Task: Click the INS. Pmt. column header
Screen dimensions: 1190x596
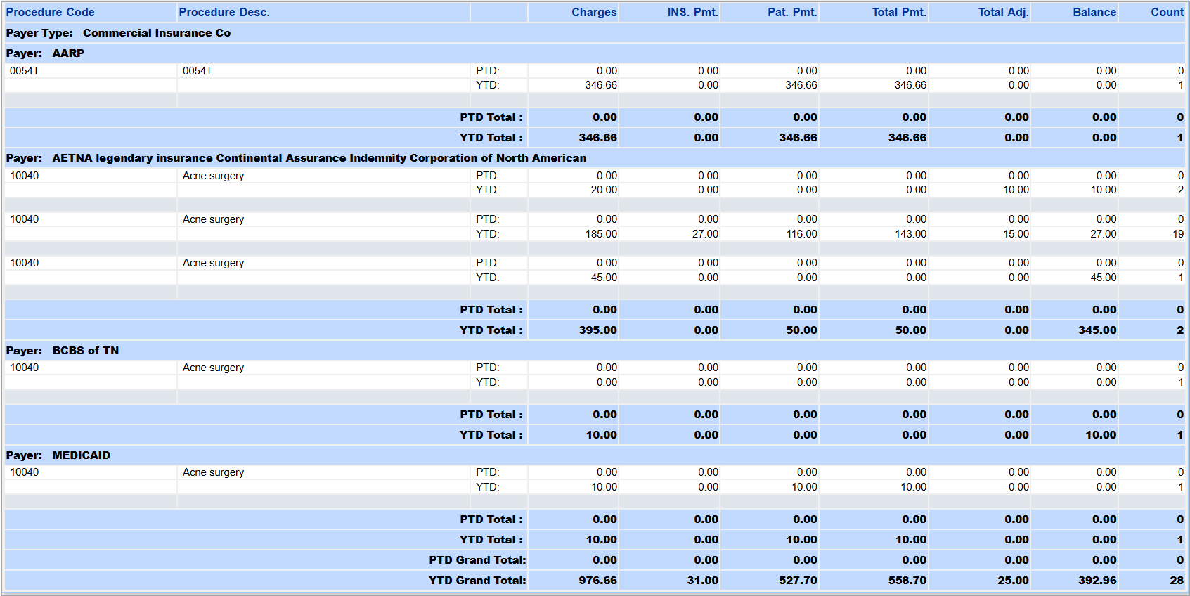Action: (x=692, y=12)
